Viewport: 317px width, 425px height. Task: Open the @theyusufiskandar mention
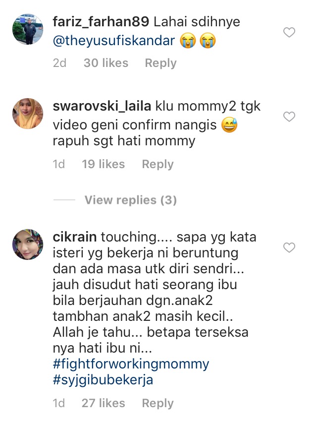(114, 41)
